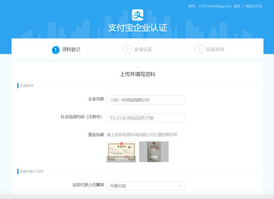Click the 法定代表人归属地 field label
Image resolution: width=274 pixels, height=199 pixels.
(88, 185)
